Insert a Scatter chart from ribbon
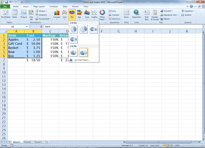The height and width of the screenshot is (148, 205). point(94,15)
